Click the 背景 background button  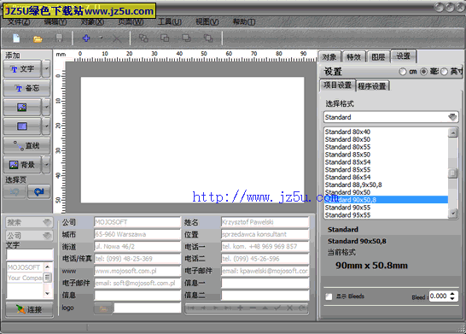tap(22, 165)
